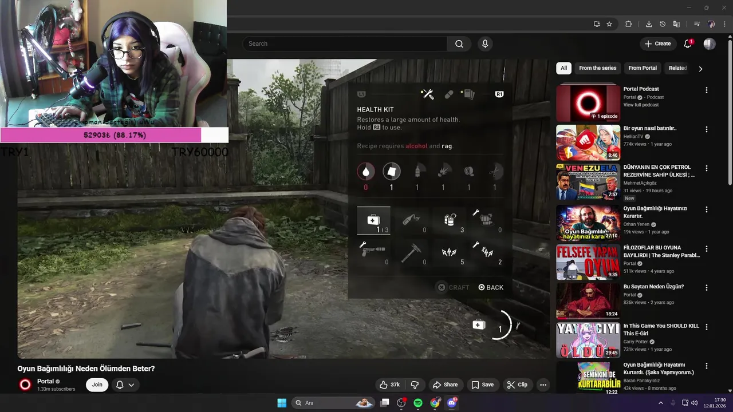This screenshot has height=412, width=733.
Task: Open the media controls toolbar icon
Action: (697, 24)
